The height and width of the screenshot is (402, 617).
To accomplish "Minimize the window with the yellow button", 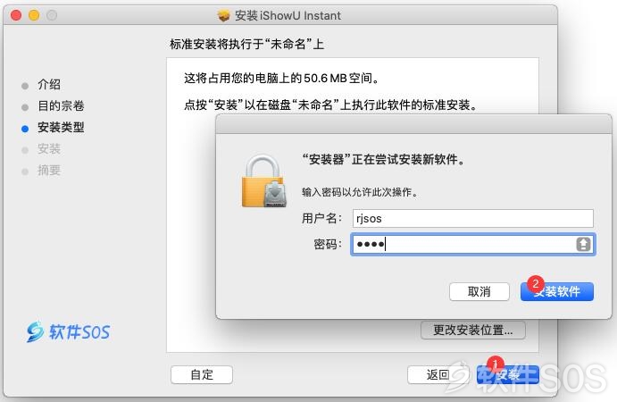I will point(34,15).
